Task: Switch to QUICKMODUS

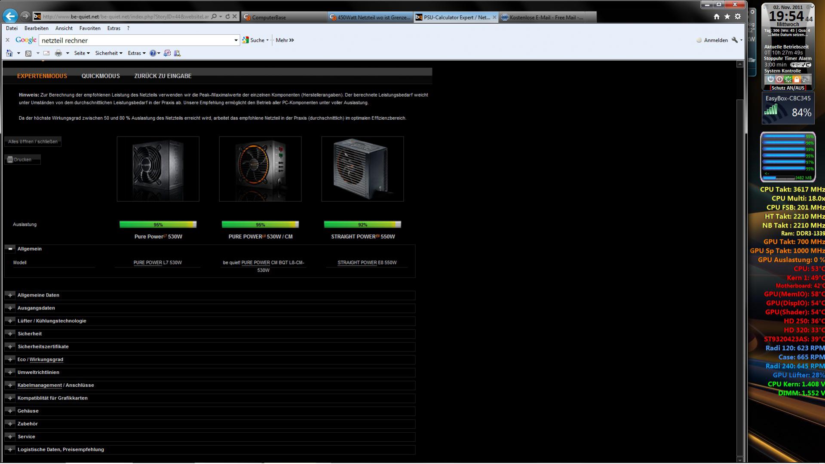Action: [101, 76]
